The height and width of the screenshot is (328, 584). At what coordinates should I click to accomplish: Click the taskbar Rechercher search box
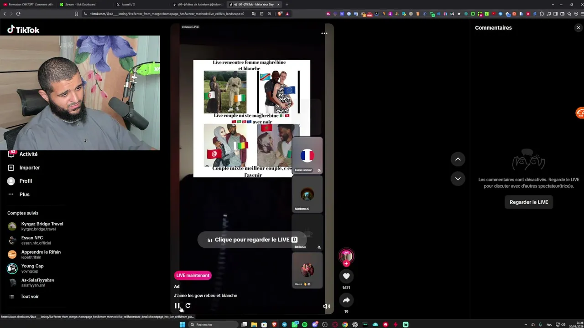[214, 324]
